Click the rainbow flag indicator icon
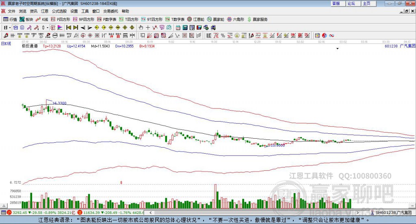 point(60,28)
